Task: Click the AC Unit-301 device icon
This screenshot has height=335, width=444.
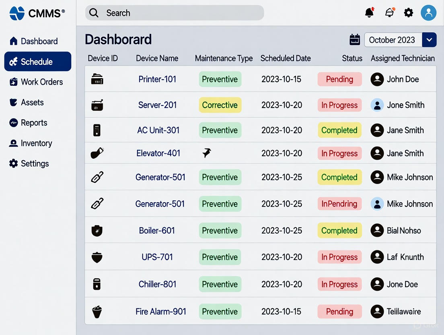Action: point(97,130)
